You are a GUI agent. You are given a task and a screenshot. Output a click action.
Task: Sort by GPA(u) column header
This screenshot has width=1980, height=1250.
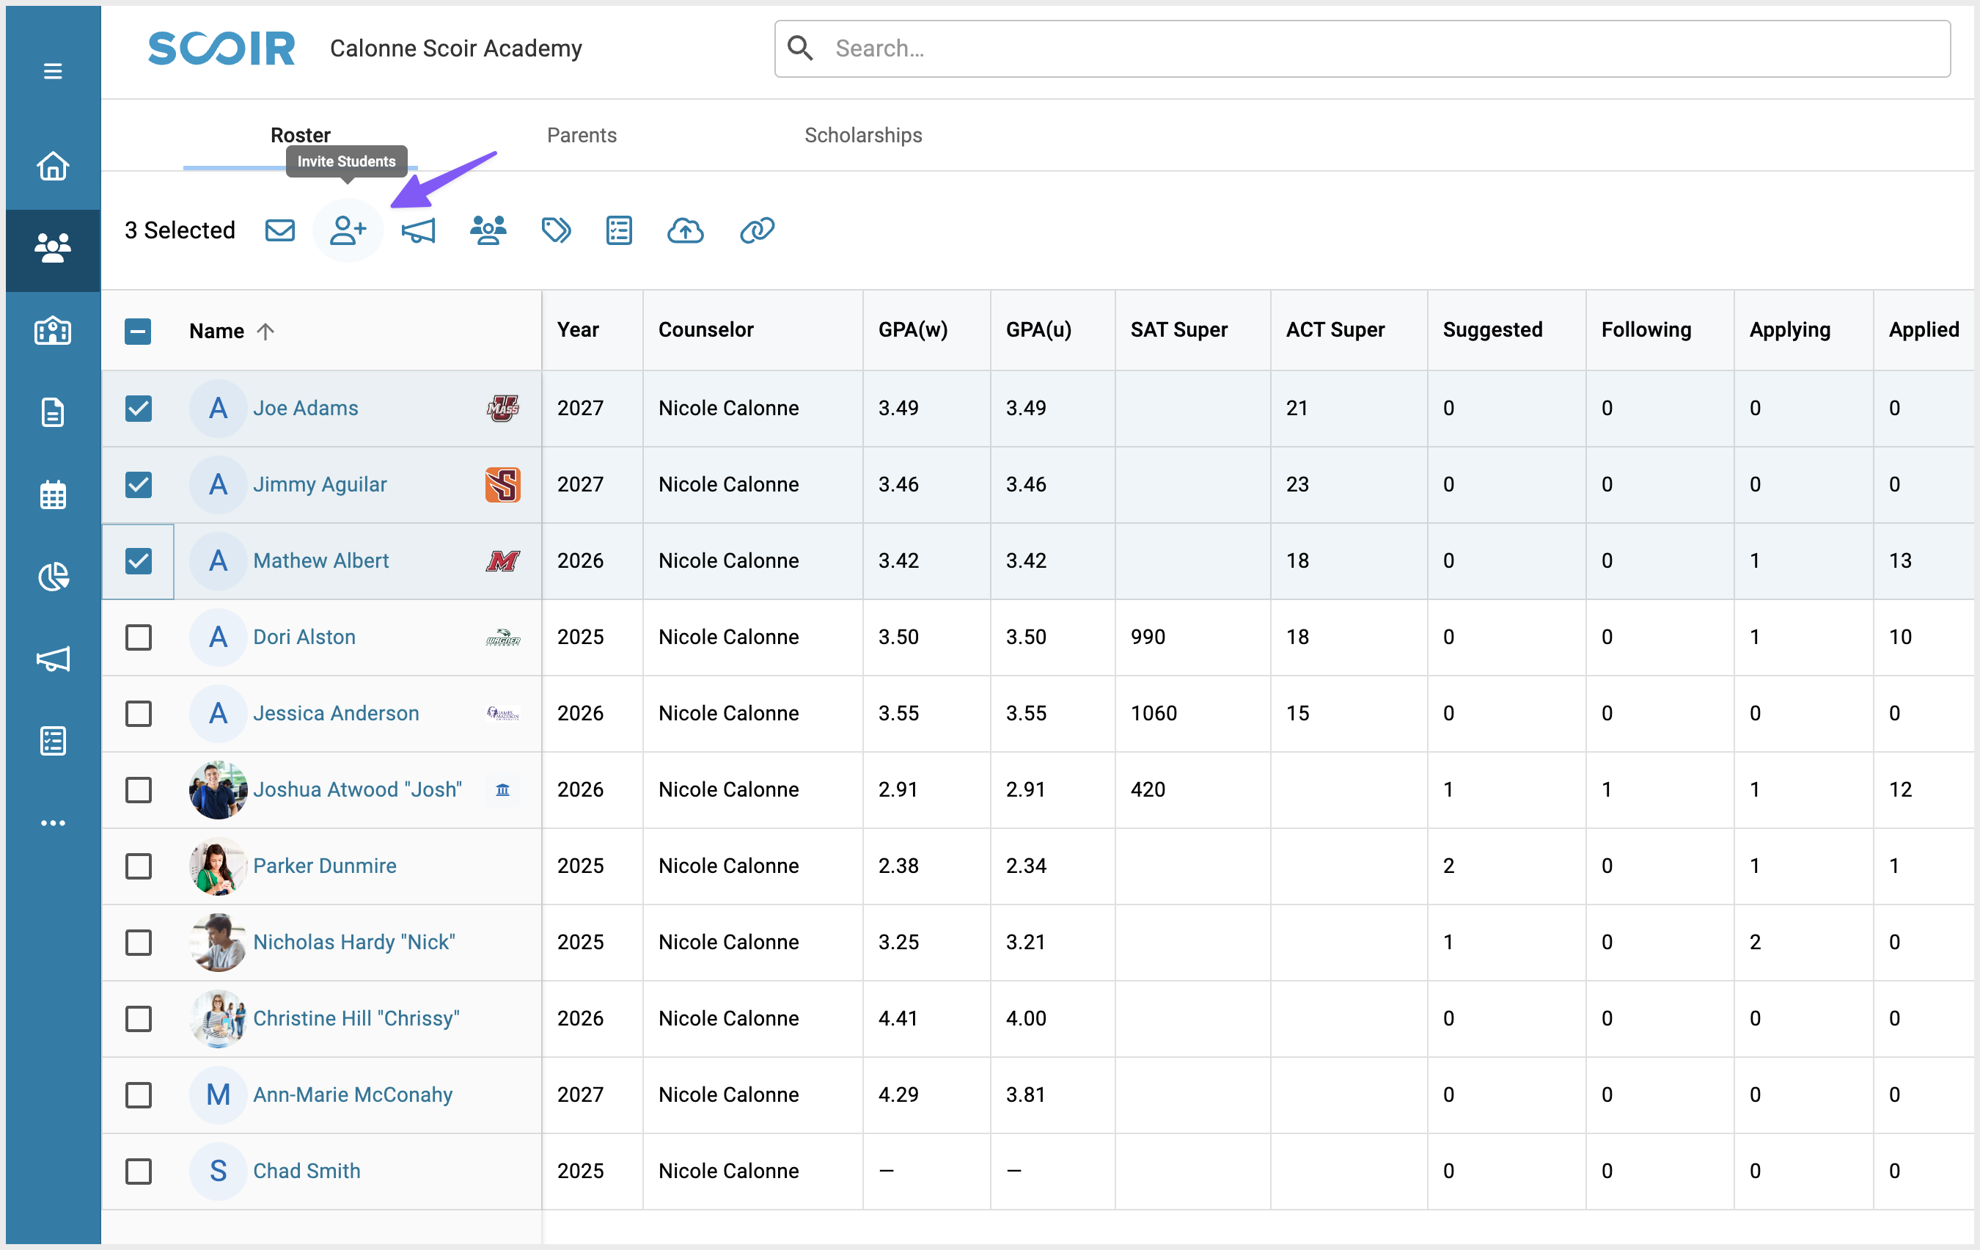[1038, 330]
